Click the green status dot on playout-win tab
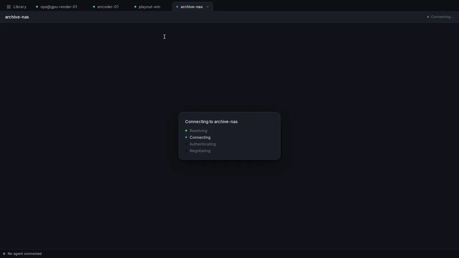This screenshot has height=258, width=459. 135,7
